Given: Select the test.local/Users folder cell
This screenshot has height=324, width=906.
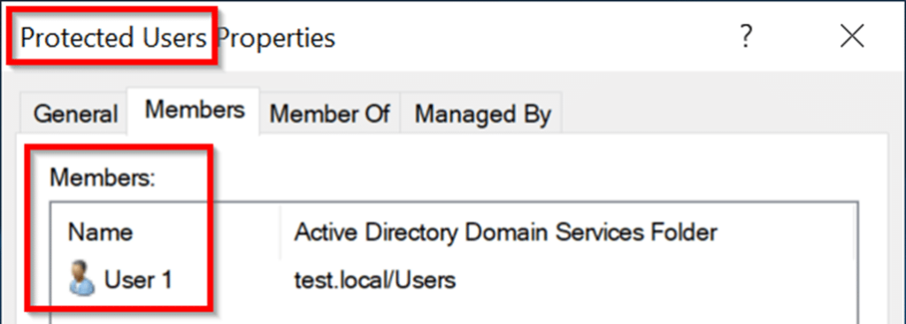Looking at the screenshot, I should [375, 281].
